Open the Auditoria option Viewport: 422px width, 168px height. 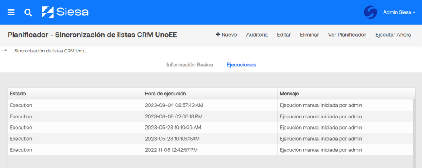(x=257, y=35)
